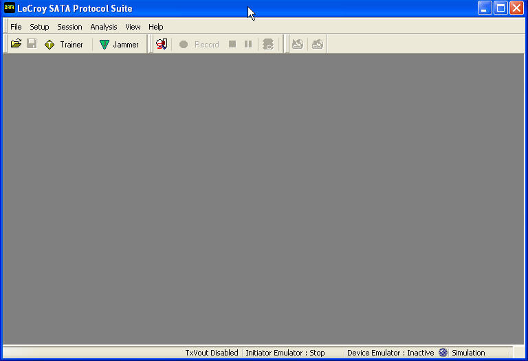
Task: Open the Session menu
Action: click(69, 27)
